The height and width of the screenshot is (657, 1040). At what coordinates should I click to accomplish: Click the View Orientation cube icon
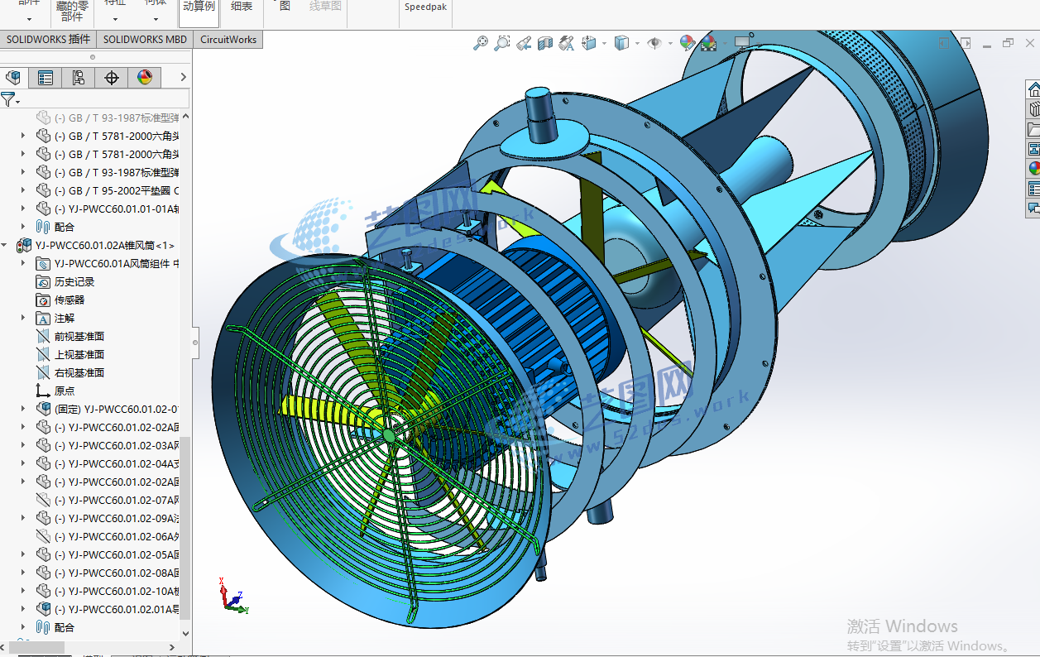590,43
